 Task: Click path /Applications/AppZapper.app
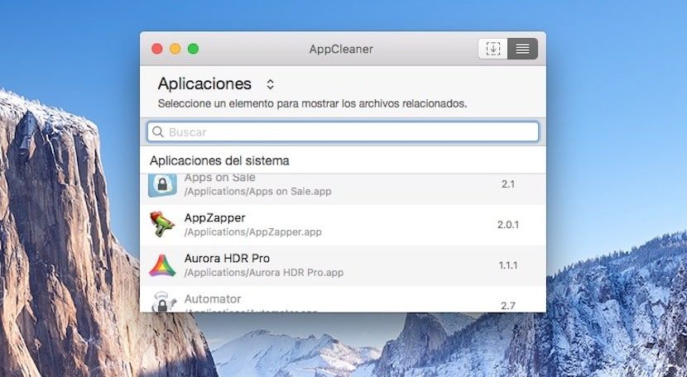pos(252,232)
